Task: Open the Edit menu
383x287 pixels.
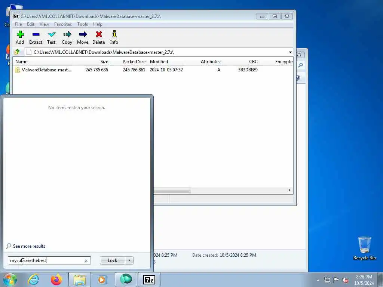Action: [x=31, y=24]
